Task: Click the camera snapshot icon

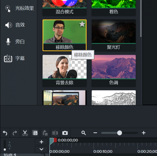Action: [65, 133]
